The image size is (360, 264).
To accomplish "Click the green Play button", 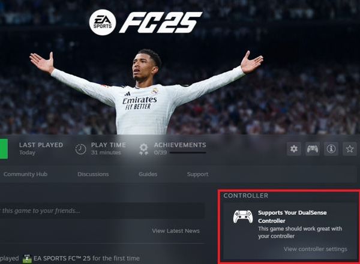I will pyautogui.click(x=4, y=149).
